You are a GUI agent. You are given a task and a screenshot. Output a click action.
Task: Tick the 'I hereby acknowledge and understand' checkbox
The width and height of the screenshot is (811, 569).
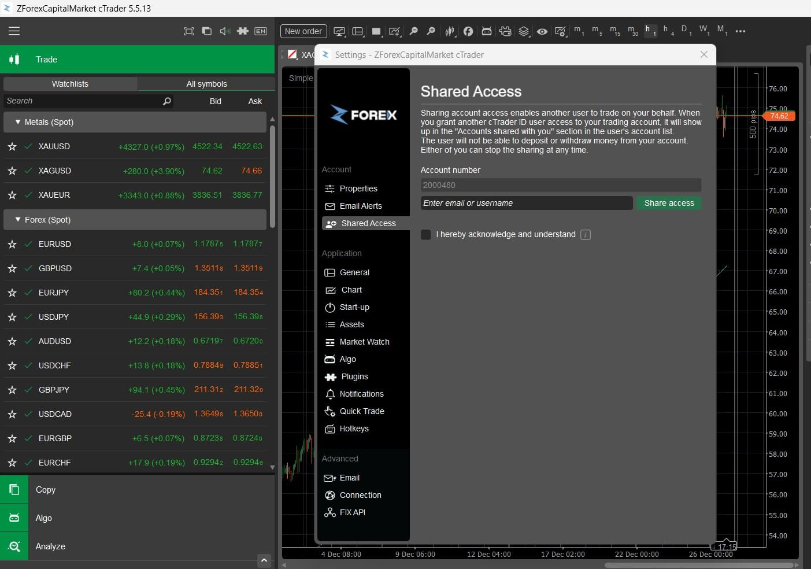click(426, 235)
